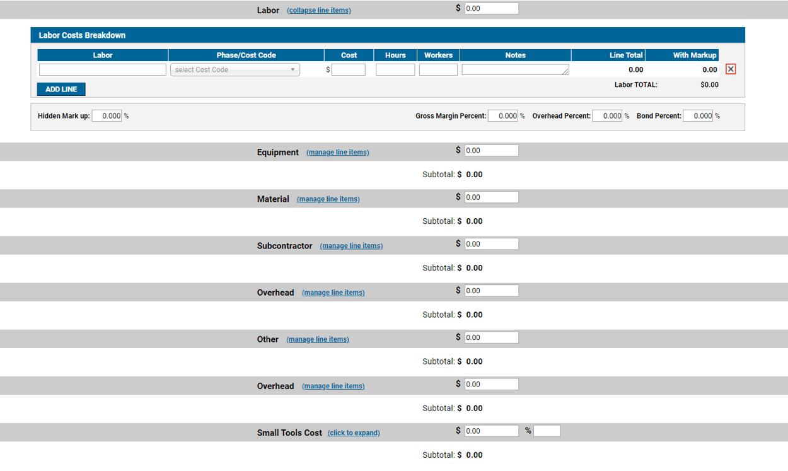Click the Material dollar amount field
Screen dimensions: 788x471
tap(492, 197)
